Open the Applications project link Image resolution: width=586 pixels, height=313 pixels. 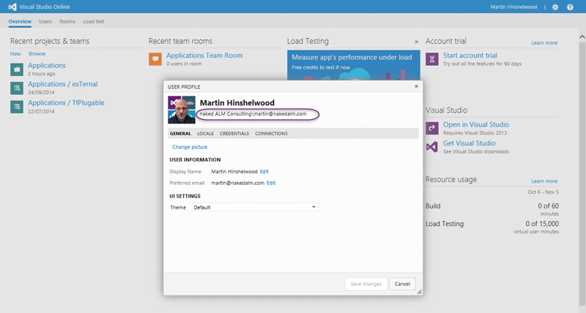tap(47, 65)
